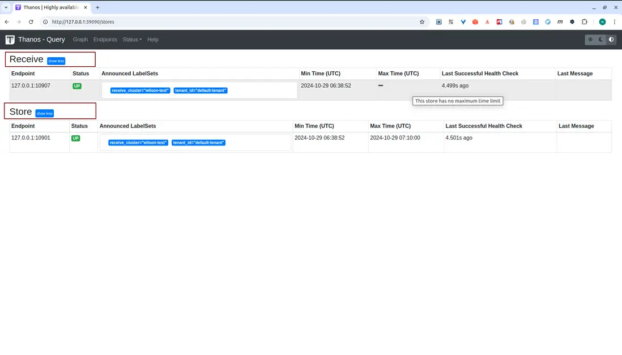Reload the page
Viewport: 622px width, 355px height.
pos(31,22)
